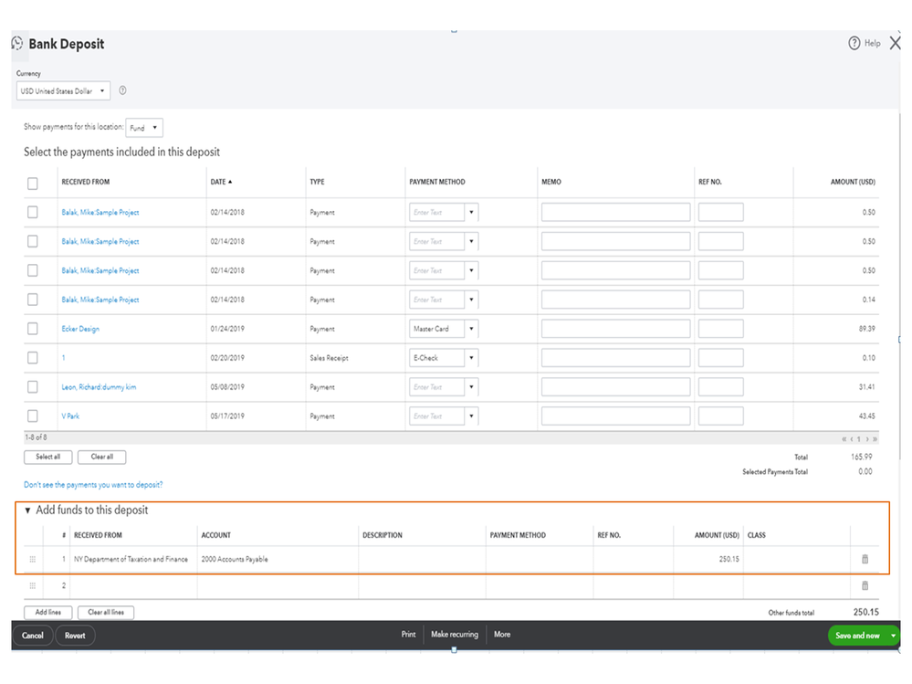The height and width of the screenshot is (684, 912).
Task: Open E-Check payment method dropdown
Action: coord(471,358)
